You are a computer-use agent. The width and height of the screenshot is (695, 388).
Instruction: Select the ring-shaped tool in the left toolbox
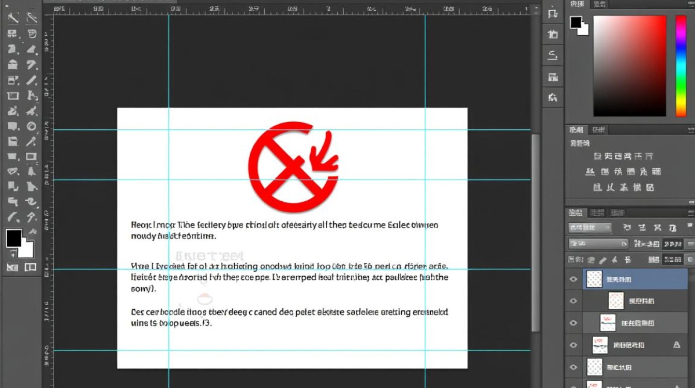click(x=31, y=126)
